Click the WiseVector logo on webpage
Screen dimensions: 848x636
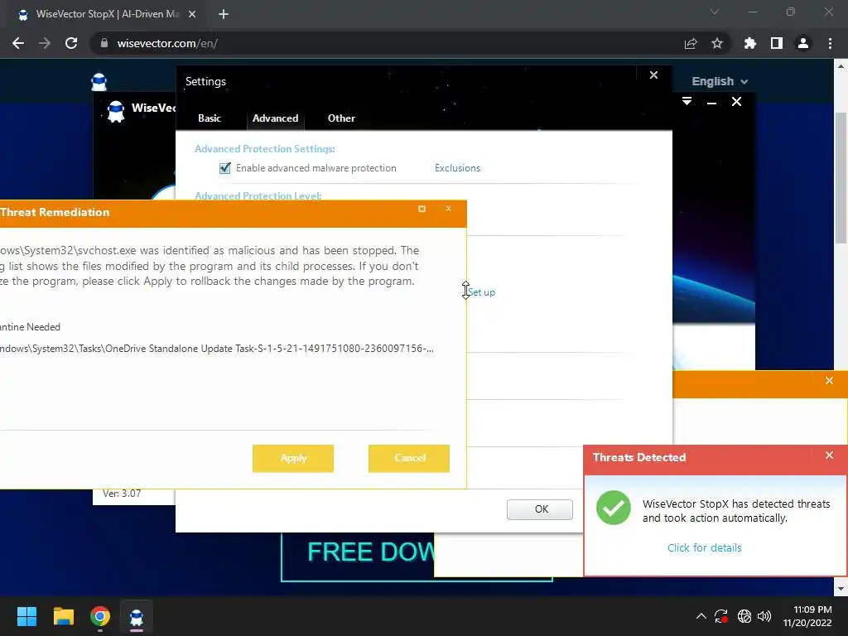(x=99, y=82)
